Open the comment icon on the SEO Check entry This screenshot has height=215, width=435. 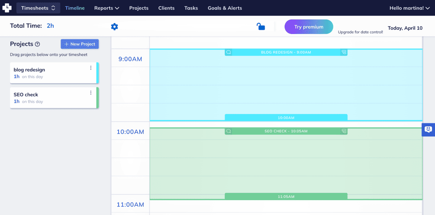point(228,131)
